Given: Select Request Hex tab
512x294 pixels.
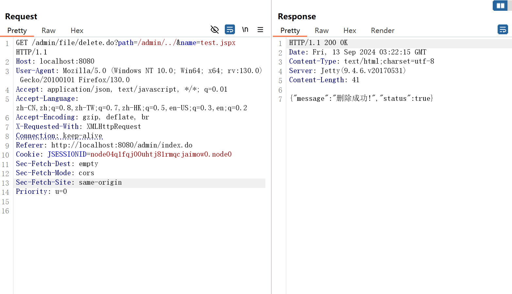Looking at the screenshot, I should point(77,30).
